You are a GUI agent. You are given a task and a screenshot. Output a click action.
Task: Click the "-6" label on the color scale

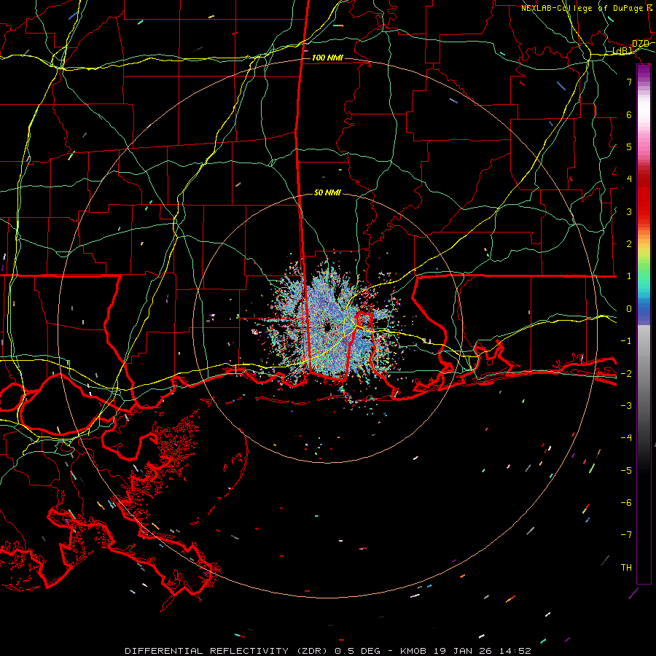tap(626, 503)
